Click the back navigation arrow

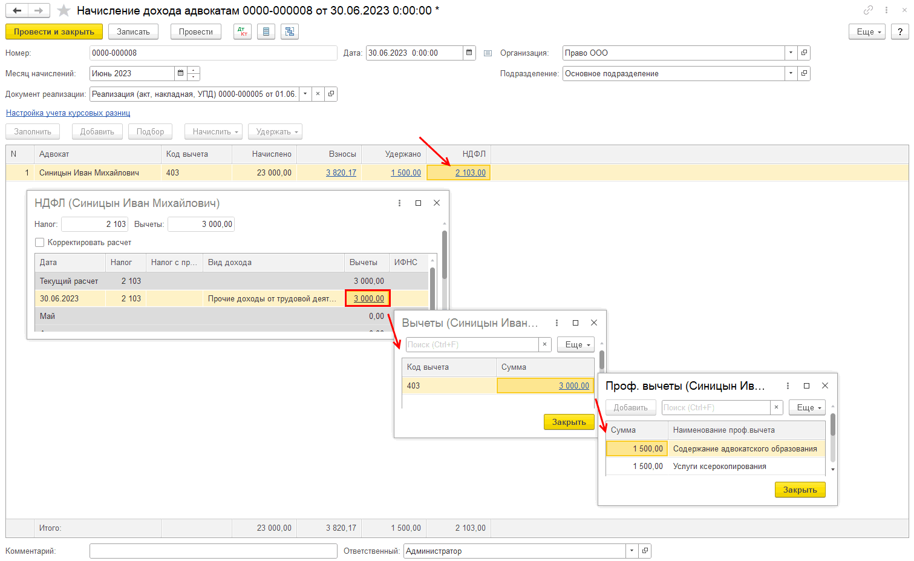(x=17, y=11)
